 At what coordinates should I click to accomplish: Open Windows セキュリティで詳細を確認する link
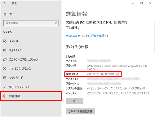click(x=87, y=36)
